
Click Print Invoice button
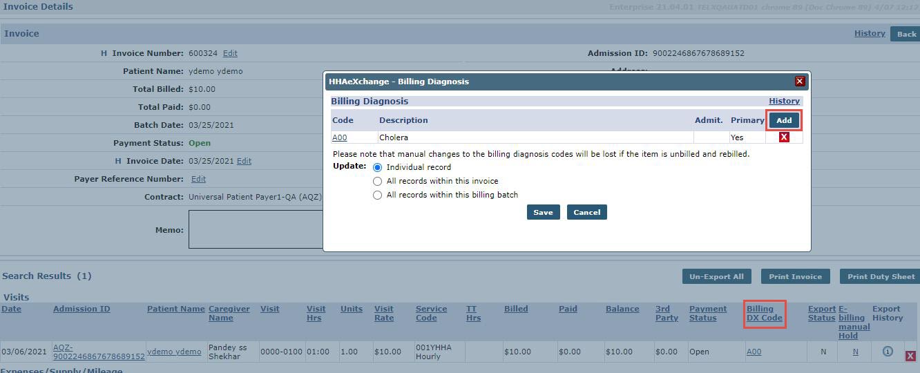pos(795,276)
